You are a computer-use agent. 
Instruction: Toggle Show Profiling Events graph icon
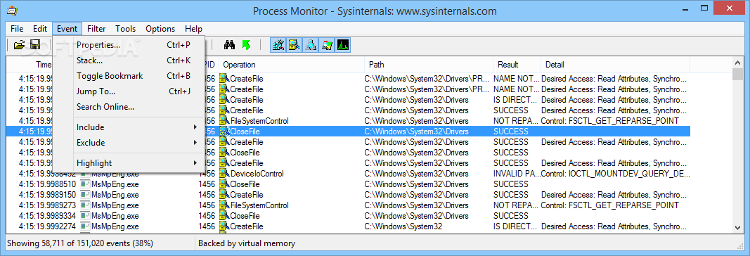pos(344,45)
